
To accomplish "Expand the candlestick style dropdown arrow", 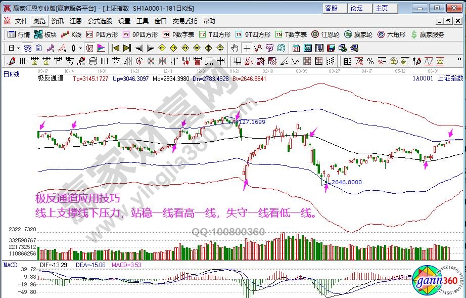I will coord(81,48).
